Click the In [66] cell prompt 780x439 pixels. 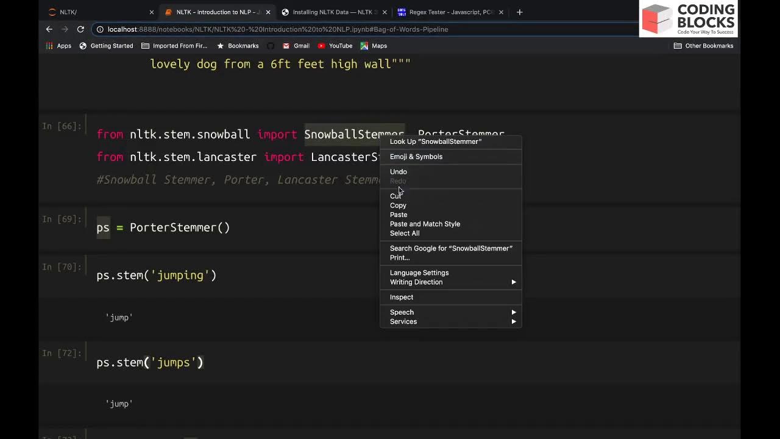pos(62,126)
